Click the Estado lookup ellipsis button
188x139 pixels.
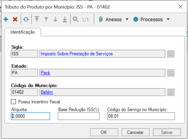pyautogui.click(x=171, y=73)
